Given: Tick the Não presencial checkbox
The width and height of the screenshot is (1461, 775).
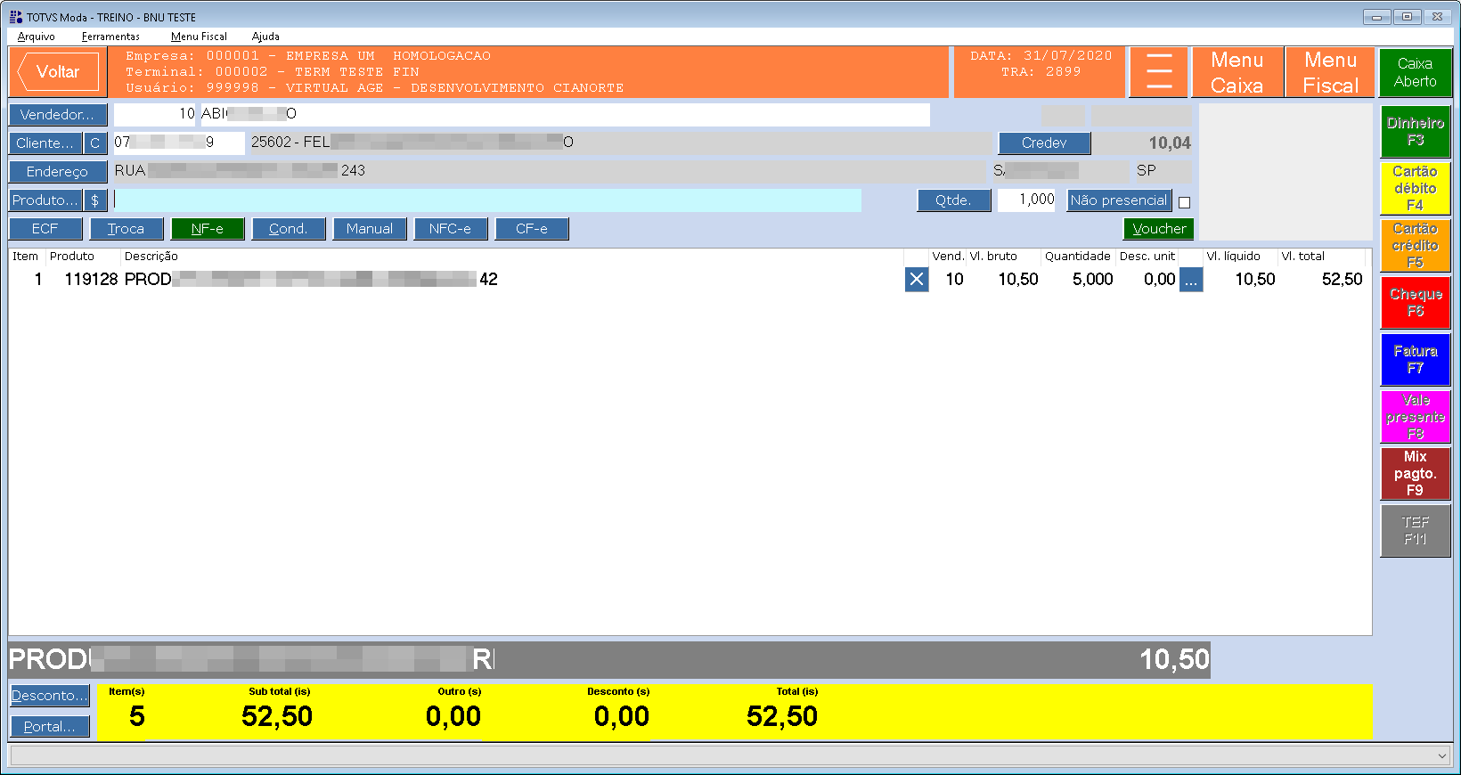Looking at the screenshot, I should point(1184,202).
